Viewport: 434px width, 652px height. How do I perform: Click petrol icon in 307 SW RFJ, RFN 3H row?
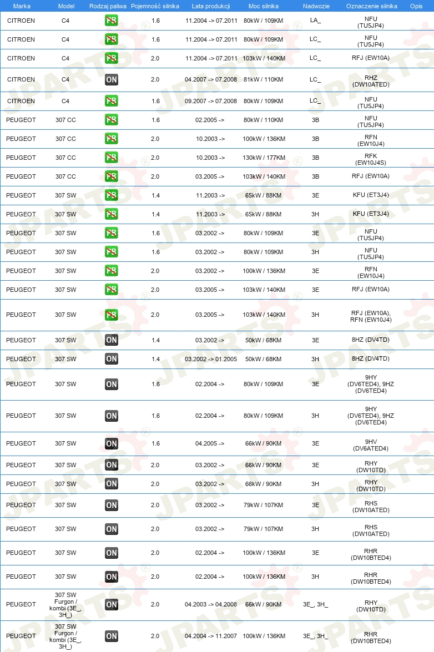tap(112, 315)
